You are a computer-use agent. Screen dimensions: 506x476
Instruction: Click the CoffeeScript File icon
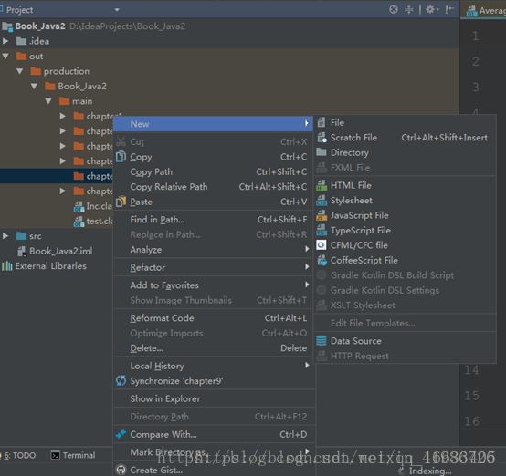(322, 260)
